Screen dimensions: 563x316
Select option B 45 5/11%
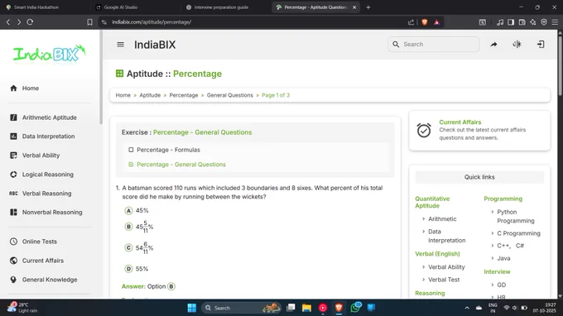(128, 227)
